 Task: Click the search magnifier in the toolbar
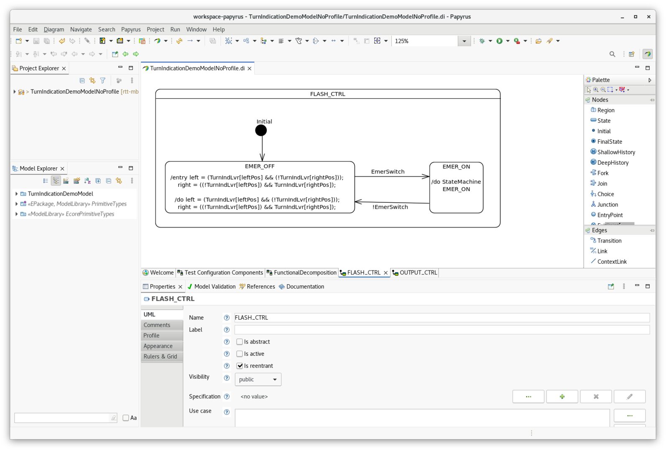click(613, 54)
